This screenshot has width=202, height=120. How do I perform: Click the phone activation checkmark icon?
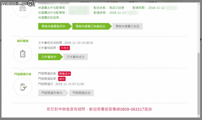click(x=23, y=87)
